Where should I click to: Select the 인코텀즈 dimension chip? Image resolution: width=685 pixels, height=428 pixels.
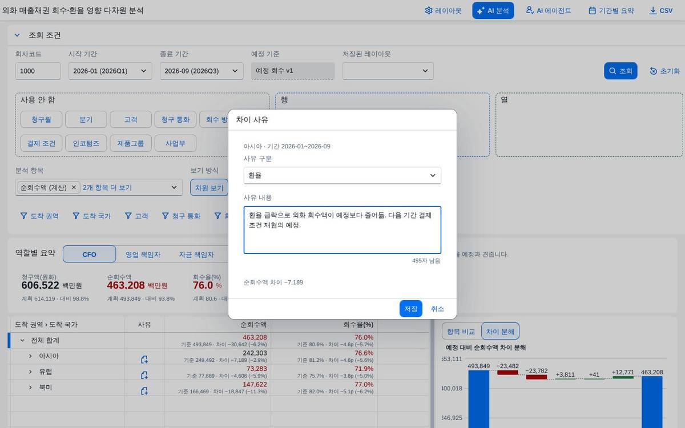coord(86,143)
